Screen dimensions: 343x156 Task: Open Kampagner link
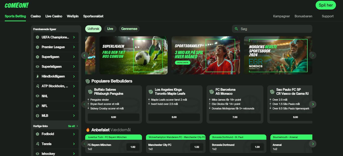coord(281,16)
